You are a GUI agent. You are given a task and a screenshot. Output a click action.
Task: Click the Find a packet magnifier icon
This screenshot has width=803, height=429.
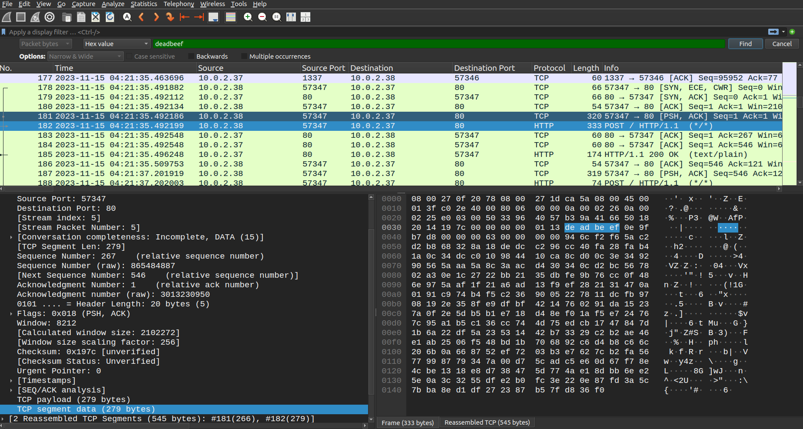pos(127,17)
